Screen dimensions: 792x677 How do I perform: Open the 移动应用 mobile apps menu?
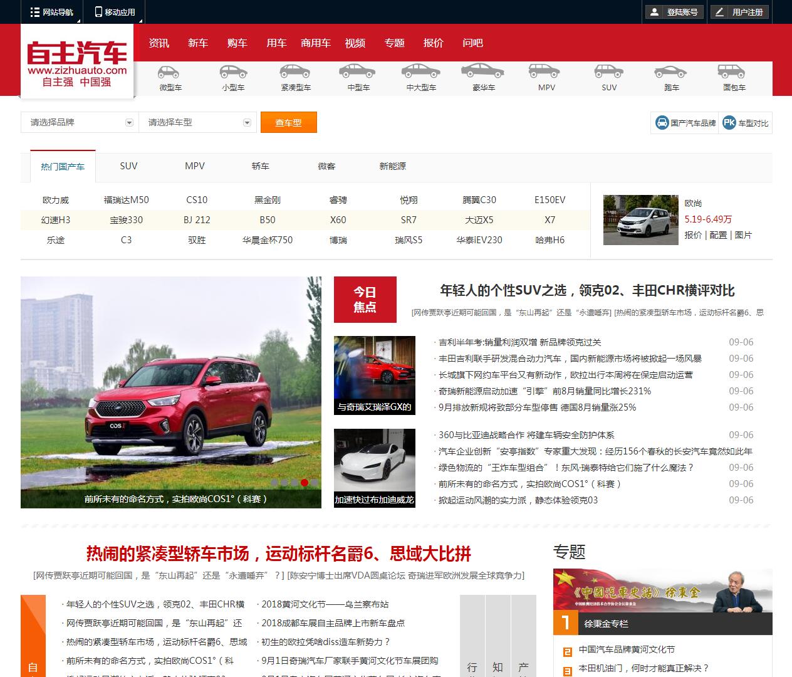click(x=115, y=12)
